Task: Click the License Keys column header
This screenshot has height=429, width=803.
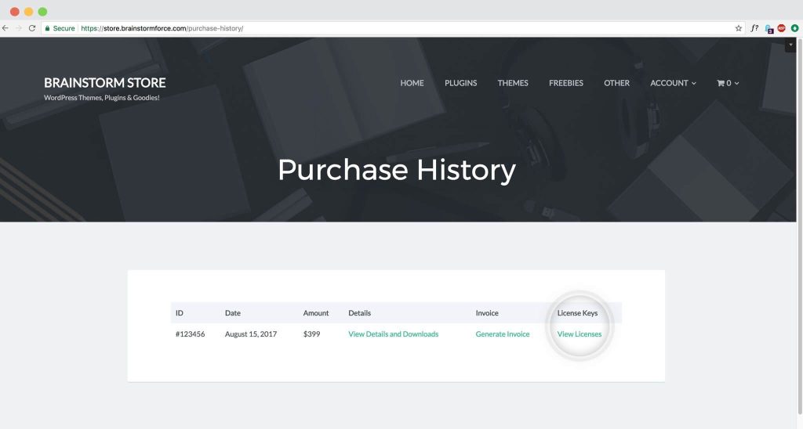Action: (x=577, y=313)
